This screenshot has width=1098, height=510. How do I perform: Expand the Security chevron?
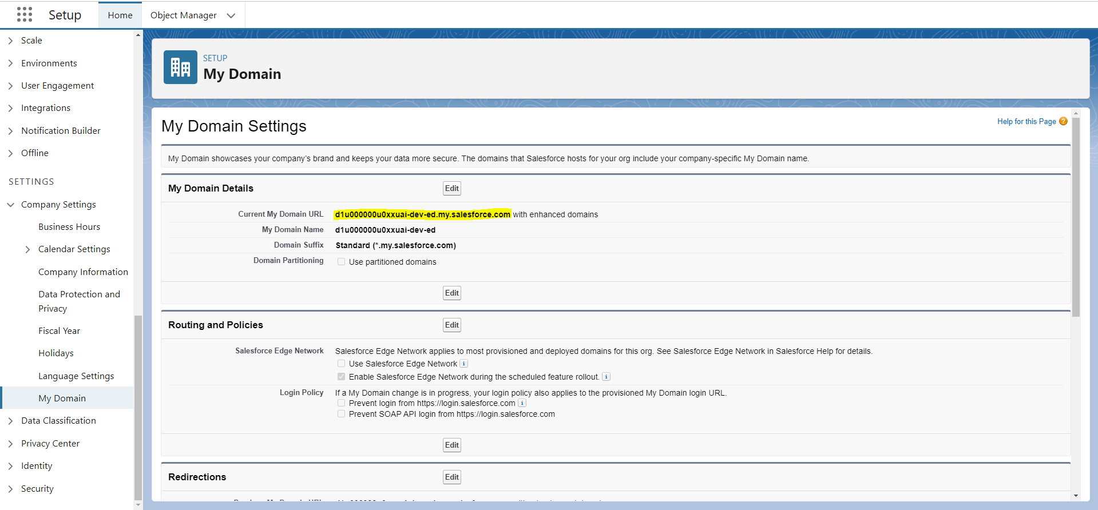click(10, 489)
